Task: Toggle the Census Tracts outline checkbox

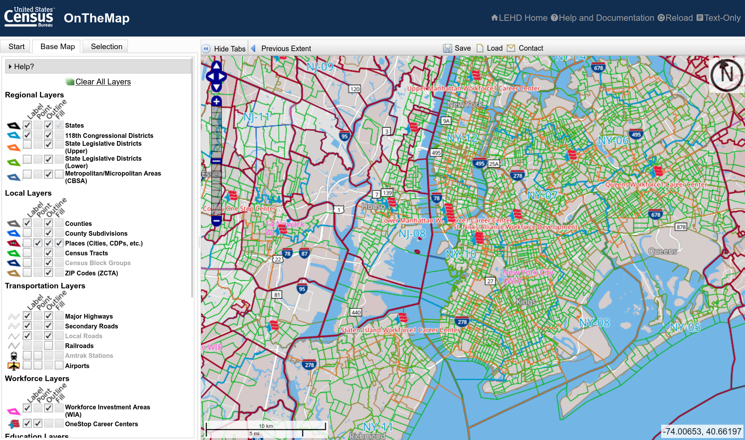Action: coord(48,253)
